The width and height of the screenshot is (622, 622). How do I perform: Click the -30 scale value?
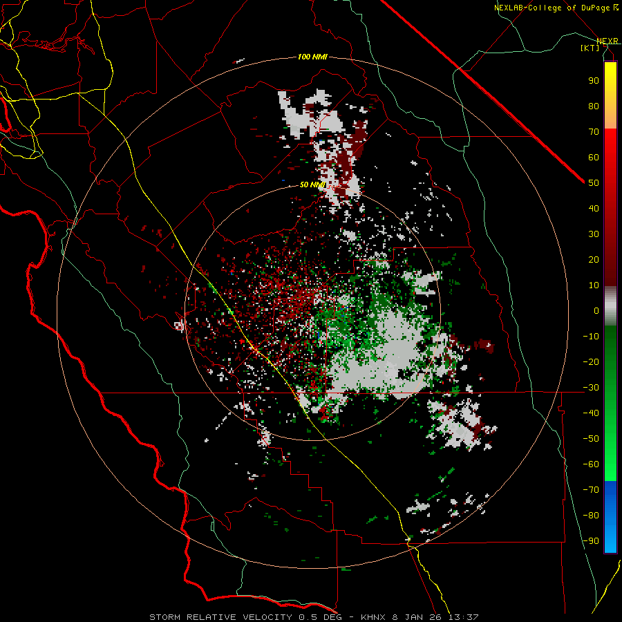click(591, 388)
